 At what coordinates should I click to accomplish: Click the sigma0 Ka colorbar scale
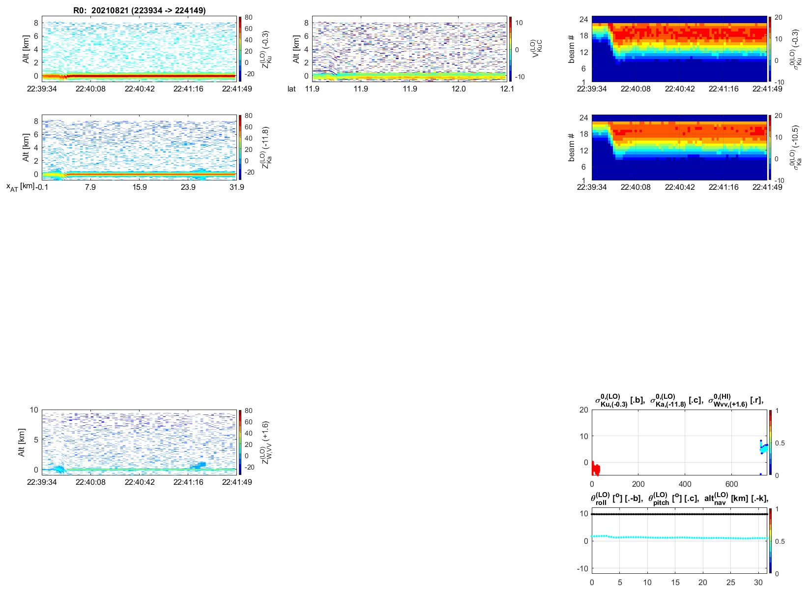coord(770,147)
